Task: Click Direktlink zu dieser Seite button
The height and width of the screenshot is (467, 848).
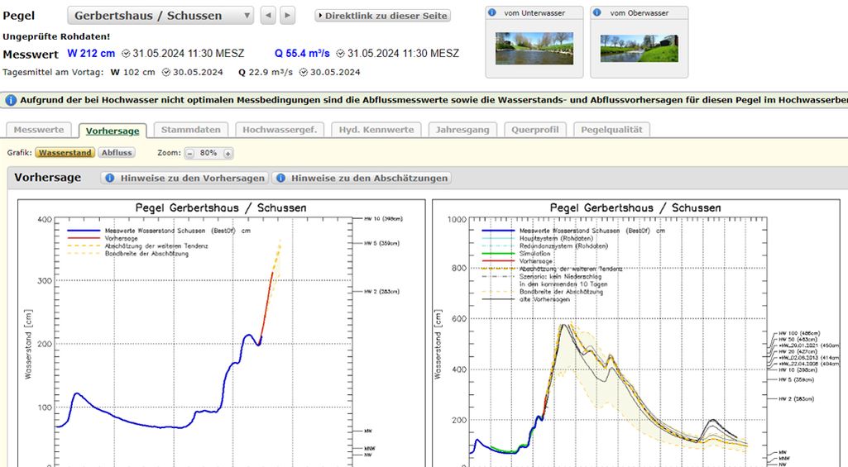Action: 382,16
